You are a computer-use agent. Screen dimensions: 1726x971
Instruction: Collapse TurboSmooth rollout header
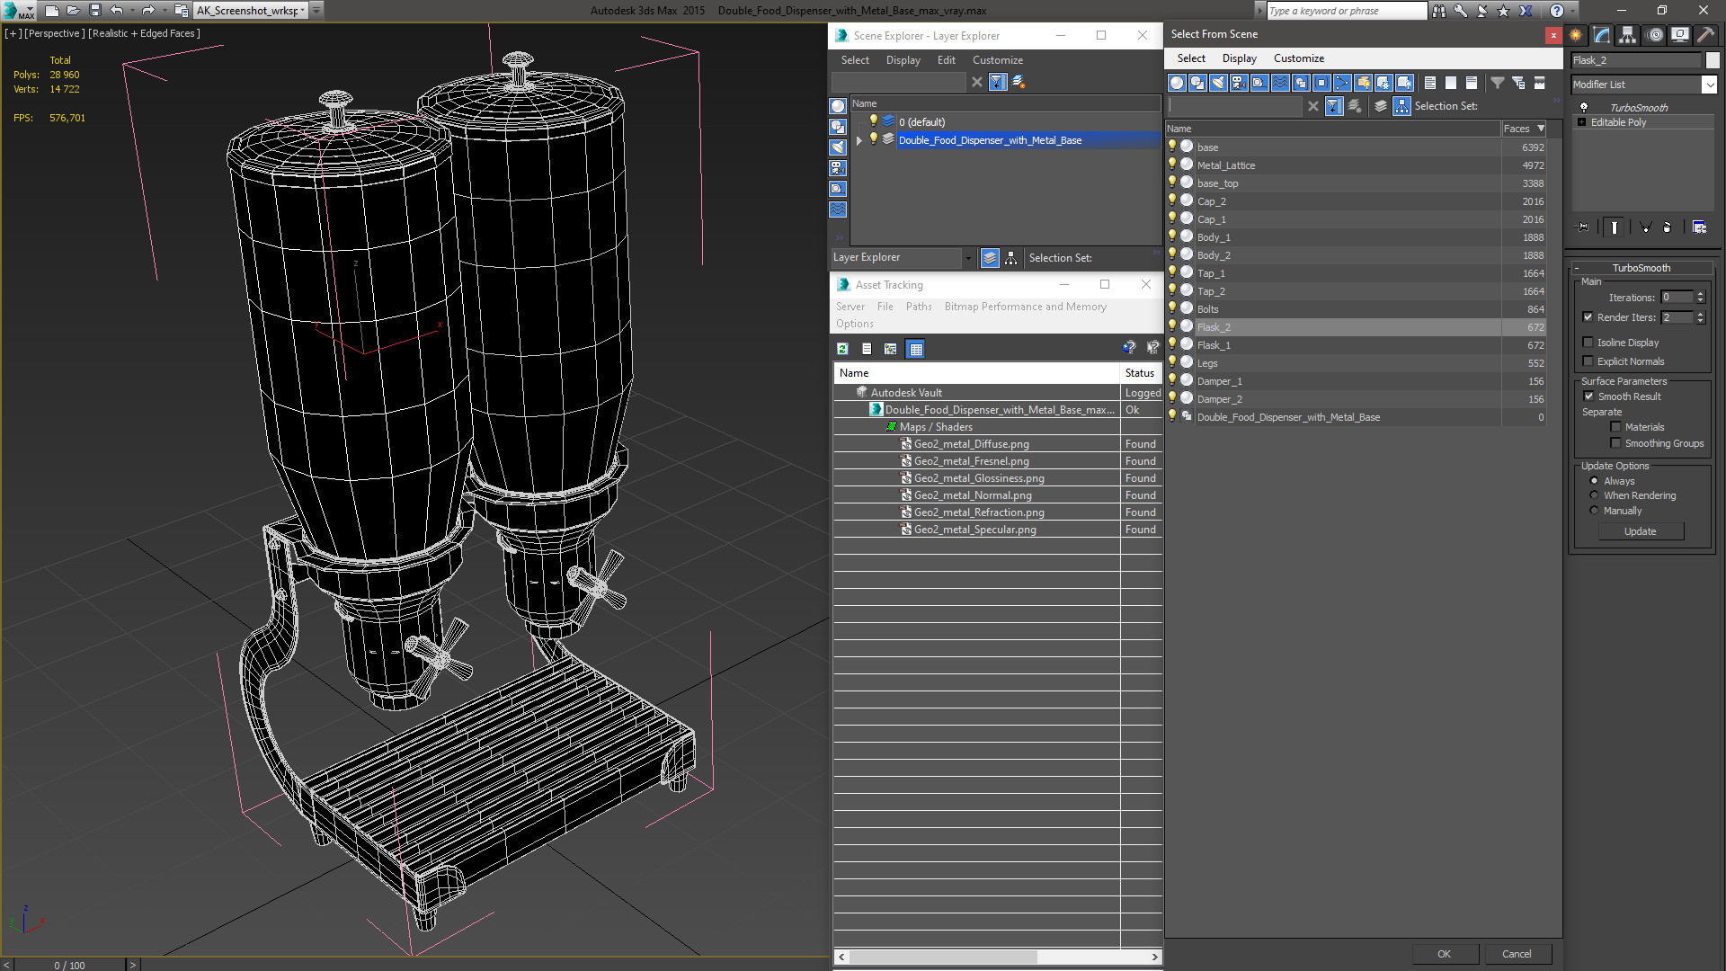click(x=1641, y=268)
